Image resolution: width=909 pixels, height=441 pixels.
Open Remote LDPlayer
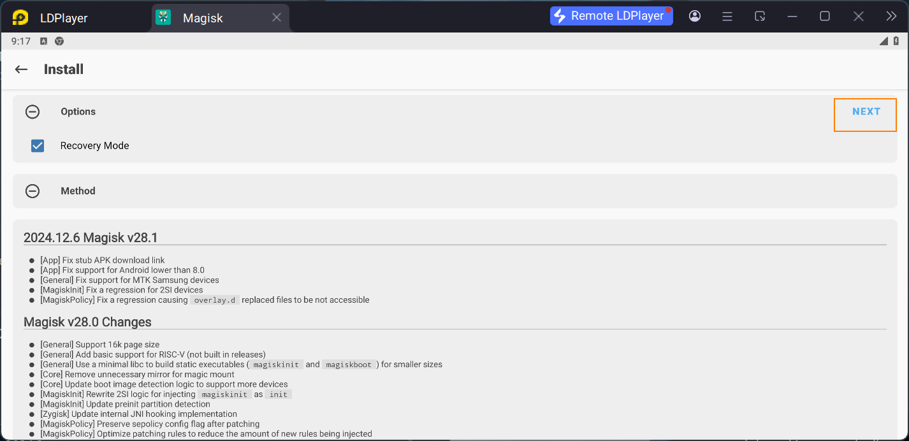tap(611, 16)
